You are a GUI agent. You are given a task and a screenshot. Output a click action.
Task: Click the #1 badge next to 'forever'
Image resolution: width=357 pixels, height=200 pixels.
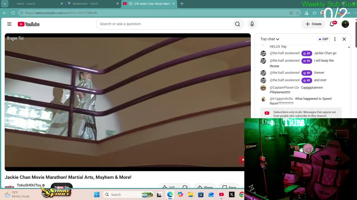pyautogui.click(x=307, y=73)
